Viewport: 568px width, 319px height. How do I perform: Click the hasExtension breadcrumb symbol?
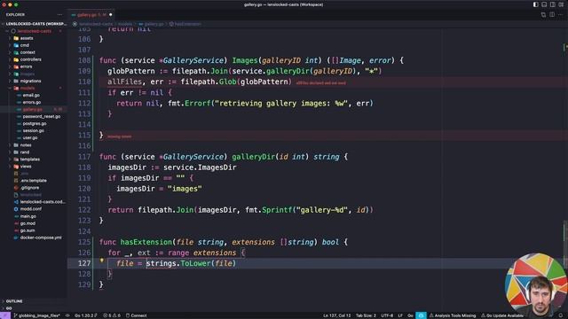185,24
